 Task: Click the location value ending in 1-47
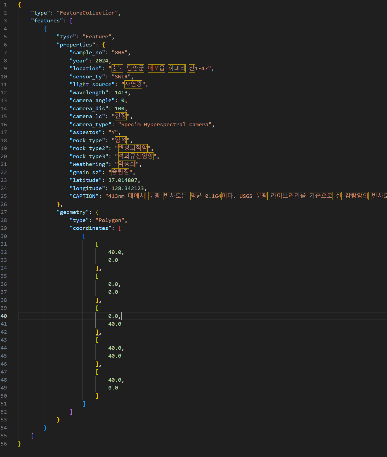coord(160,68)
